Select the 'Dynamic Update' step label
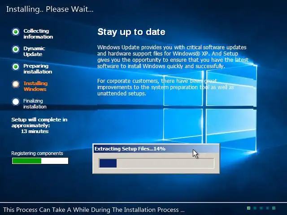Viewport: 287px width, 215px height. 34,52
